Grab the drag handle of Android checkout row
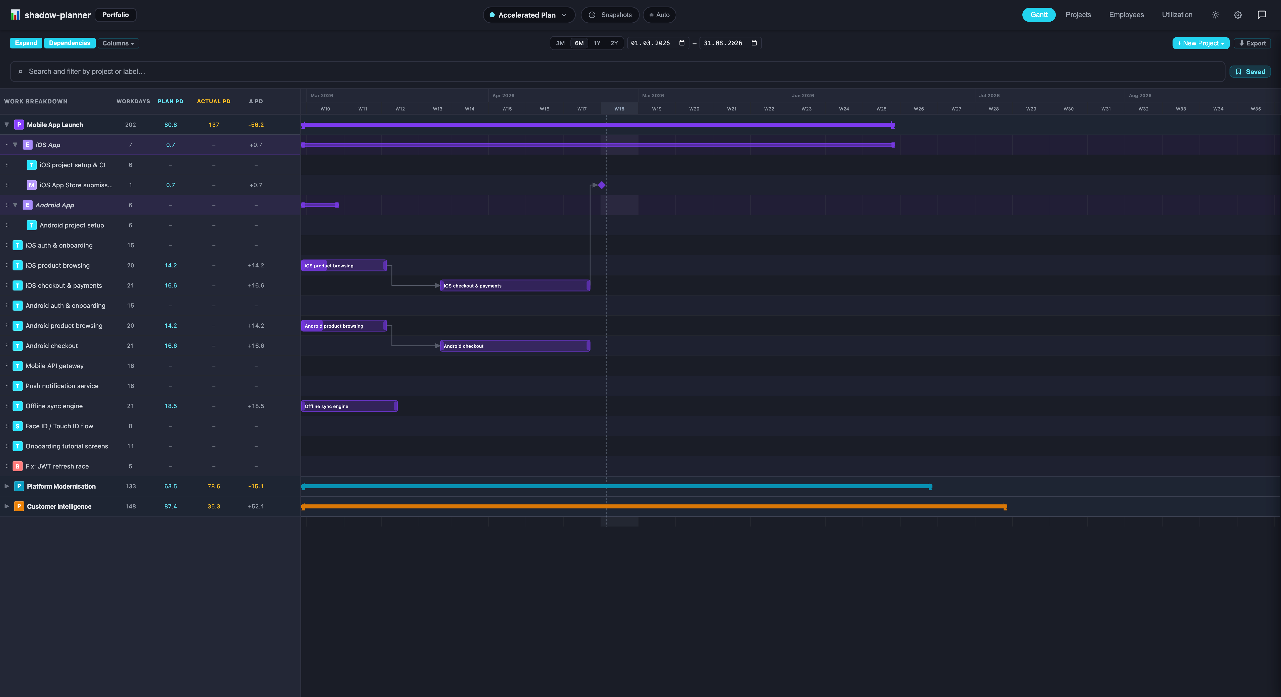 point(7,345)
